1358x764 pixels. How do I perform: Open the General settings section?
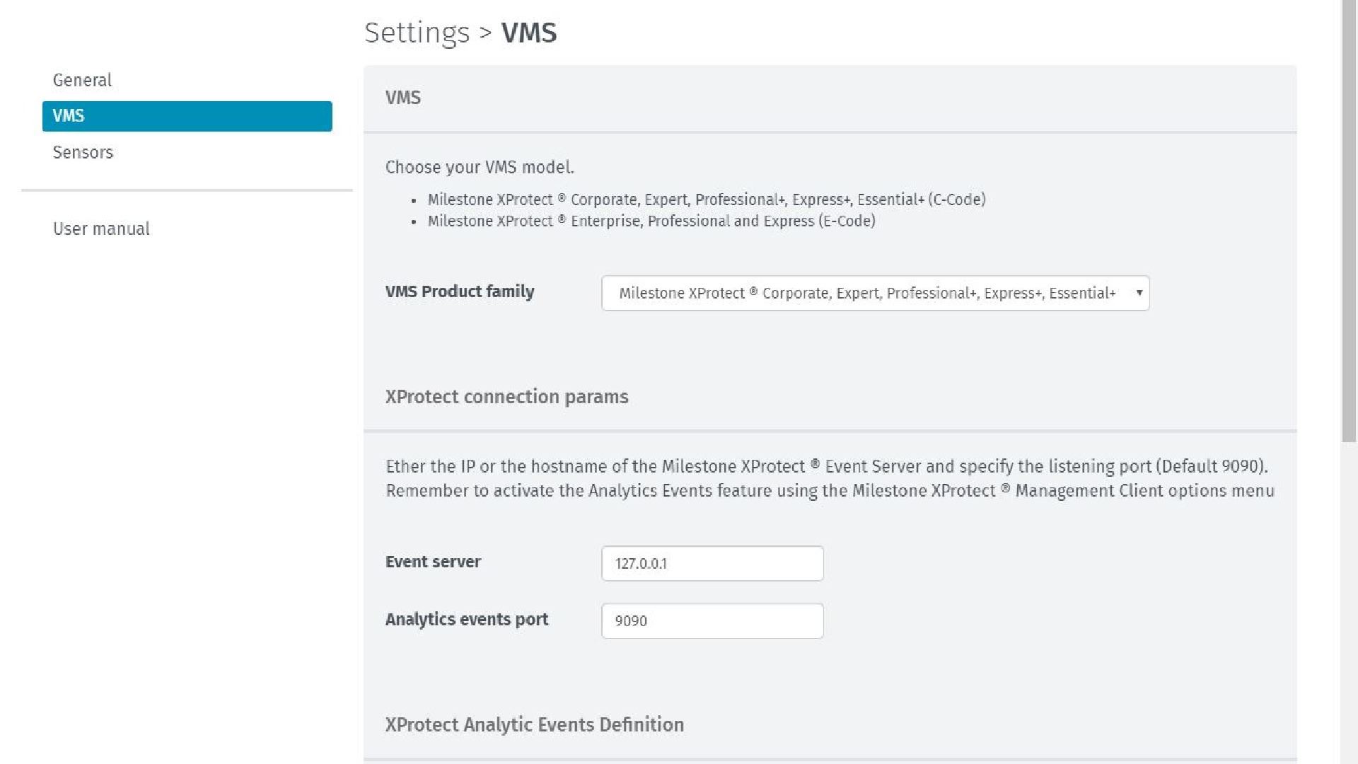[82, 80]
